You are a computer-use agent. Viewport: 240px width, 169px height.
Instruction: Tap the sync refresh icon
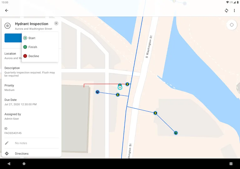pyautogui.click(x=226, y=10)
